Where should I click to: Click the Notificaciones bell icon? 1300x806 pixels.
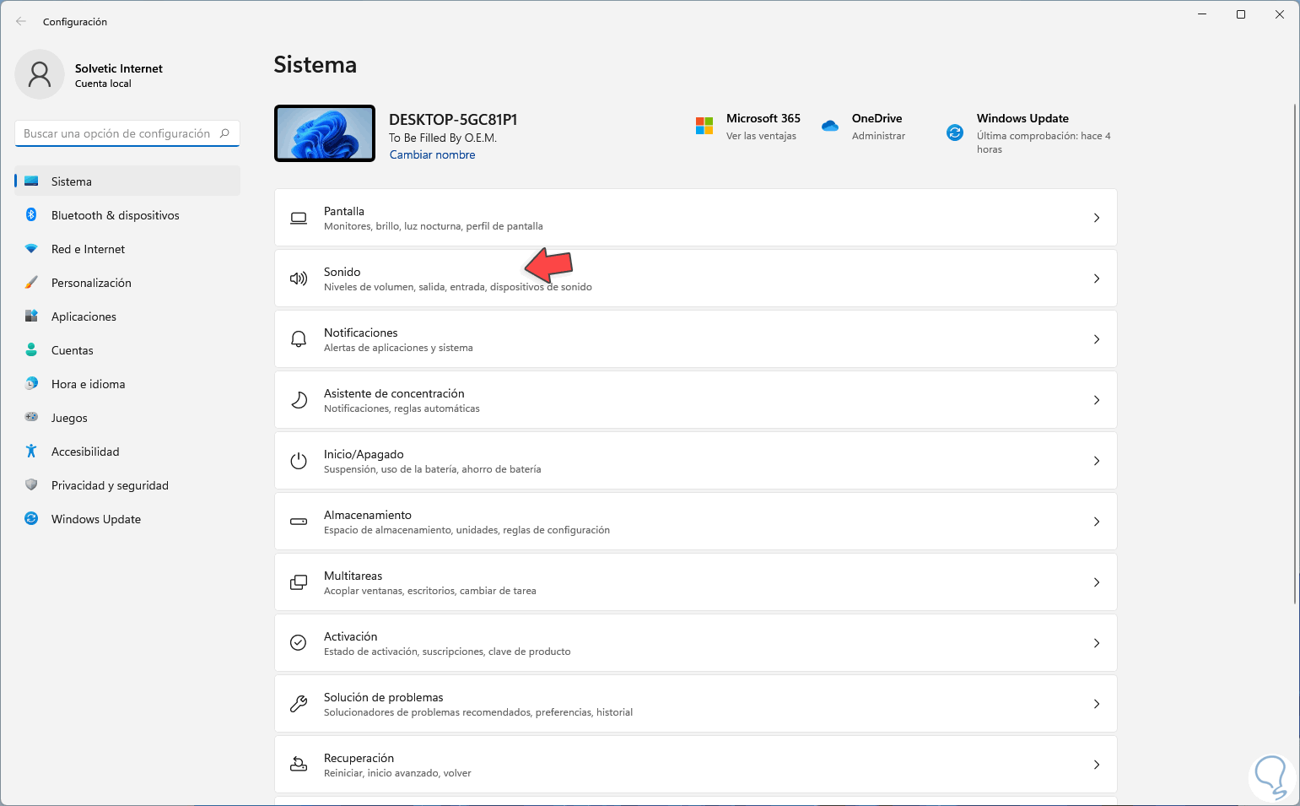(x=299, y=339)
